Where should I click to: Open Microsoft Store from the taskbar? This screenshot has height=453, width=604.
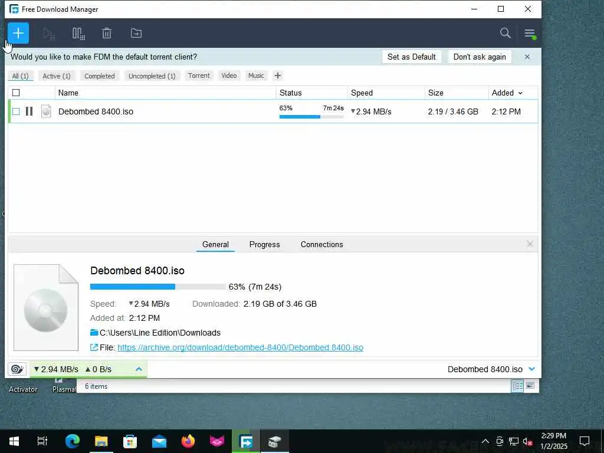[130, 441]
